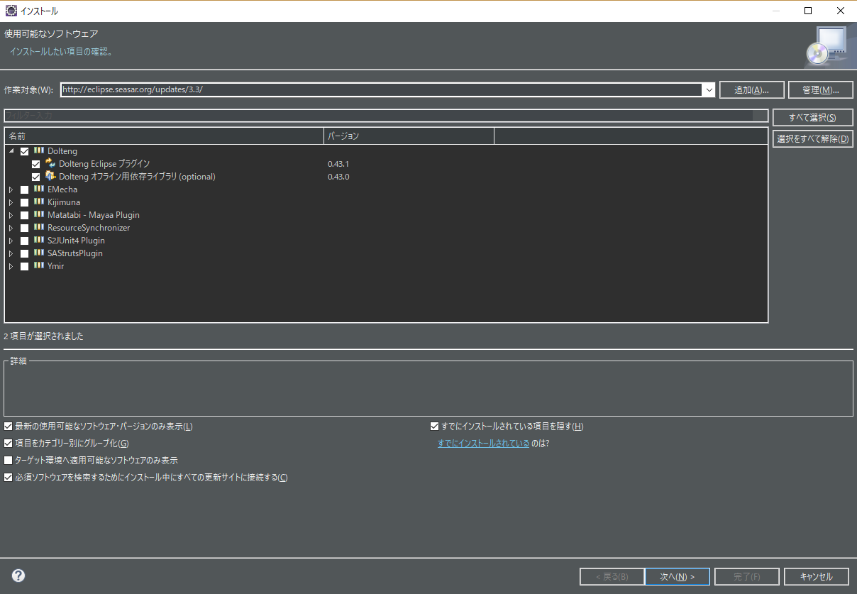Screen dimensions: 857x594
Task: Expand the Matatabi - Mayaa Plugin node
Action: click(11, 215)
